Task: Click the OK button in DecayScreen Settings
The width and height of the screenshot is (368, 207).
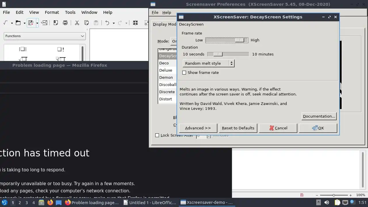Action: point(318,128)
